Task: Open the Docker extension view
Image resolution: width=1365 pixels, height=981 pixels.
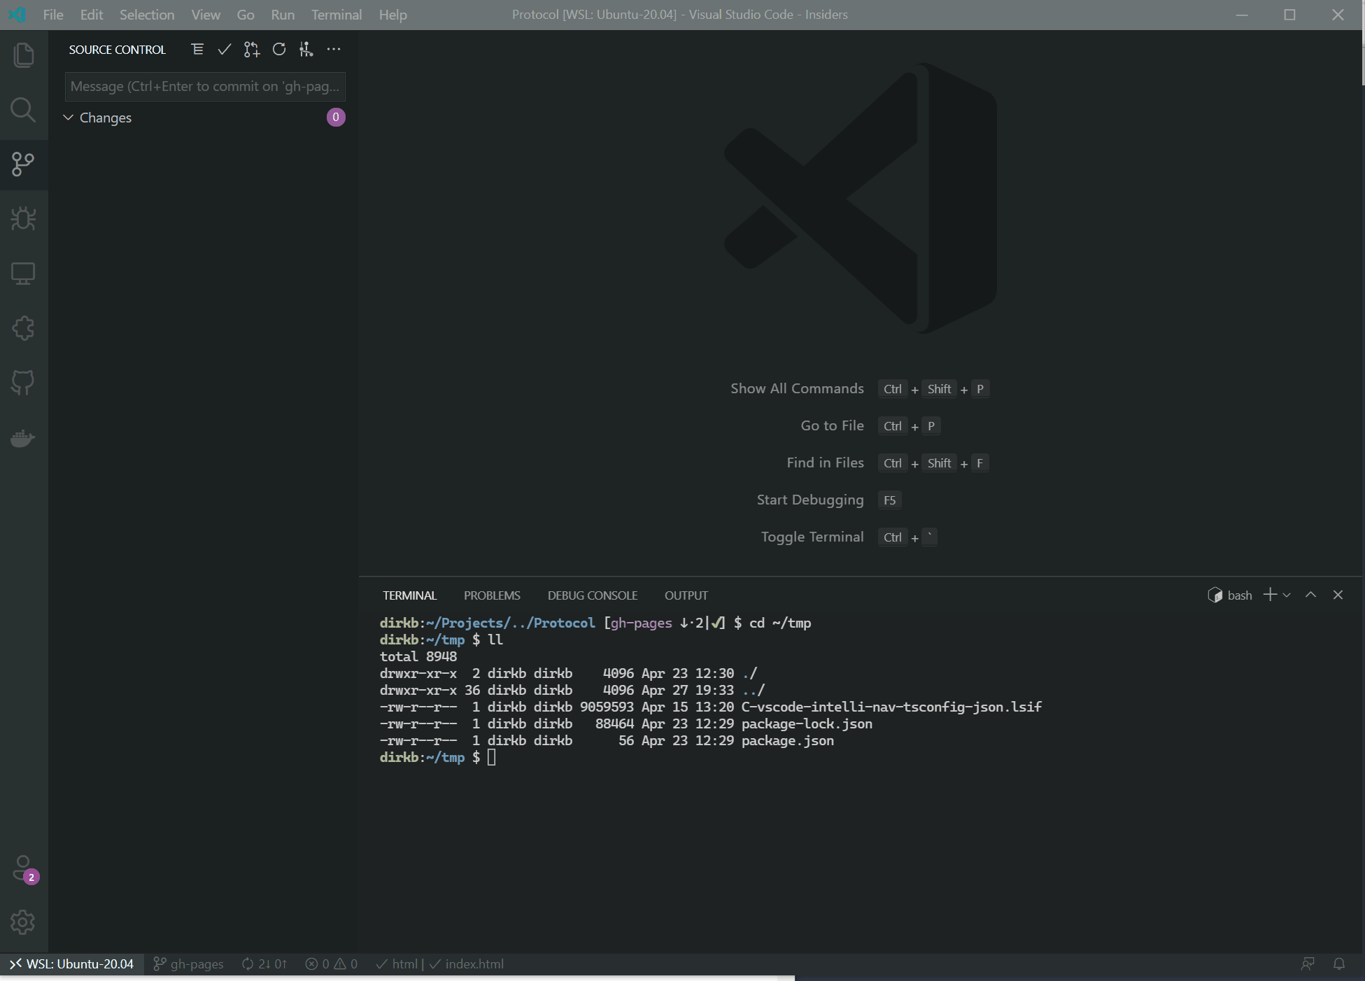Action: coord(24,437)
